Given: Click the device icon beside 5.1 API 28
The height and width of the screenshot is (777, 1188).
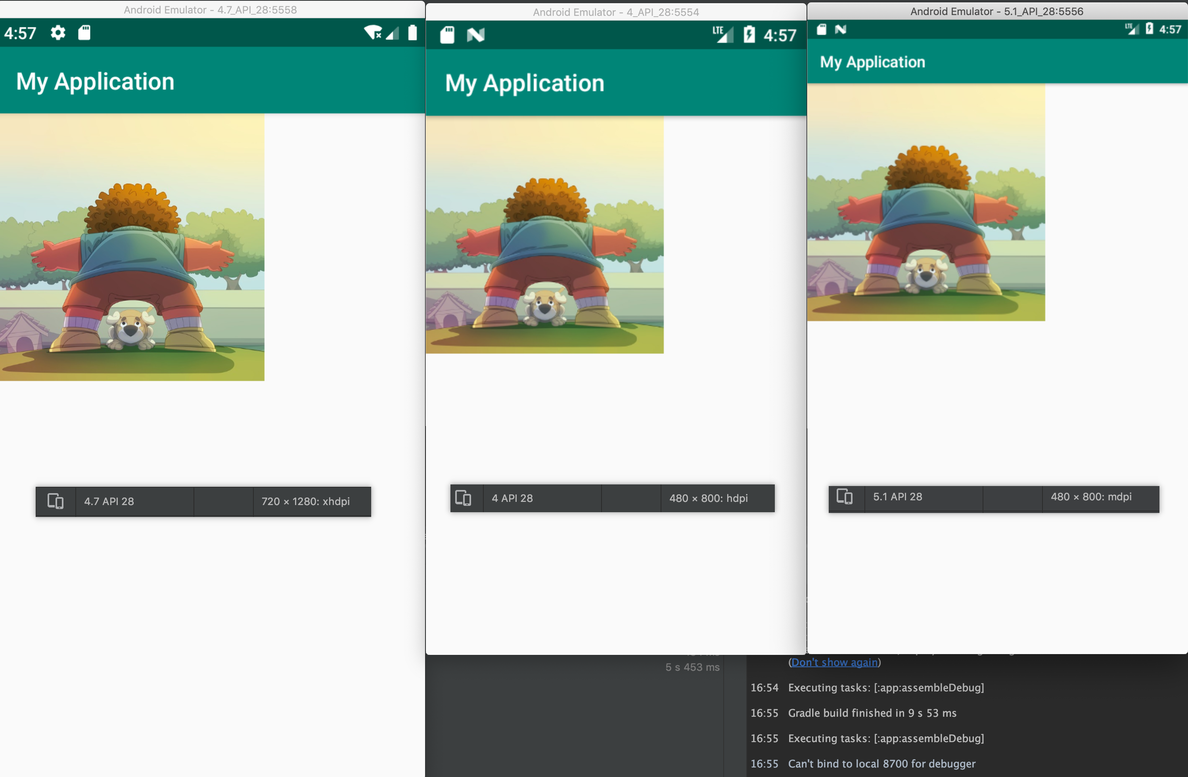Looking at the screenshot, I should 845,497.
